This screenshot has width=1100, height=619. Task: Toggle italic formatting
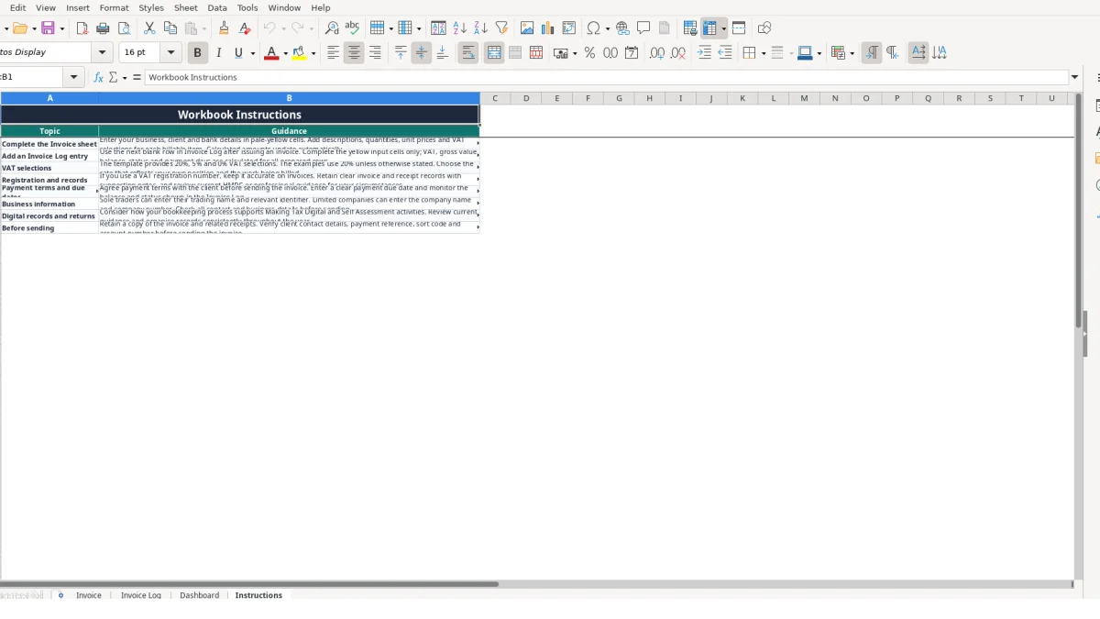(218, 53)
